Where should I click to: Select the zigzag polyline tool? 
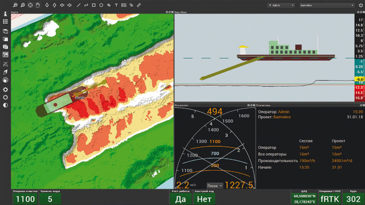pos(109,5)
